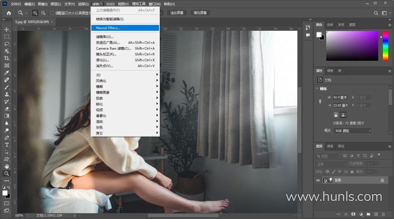Select the Eyedropper tool
The width and height of the screenshot is (394, 219).
tap(7, 73)
